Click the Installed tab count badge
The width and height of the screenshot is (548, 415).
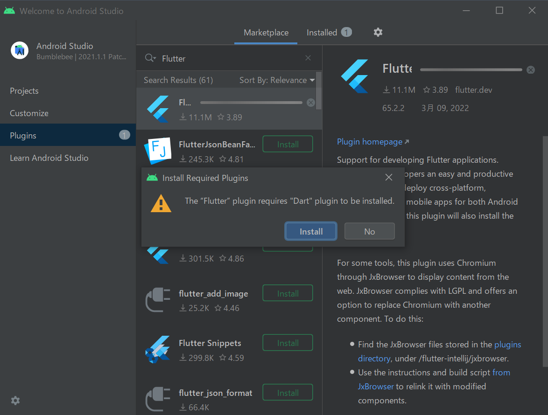[x=346, y=33]
